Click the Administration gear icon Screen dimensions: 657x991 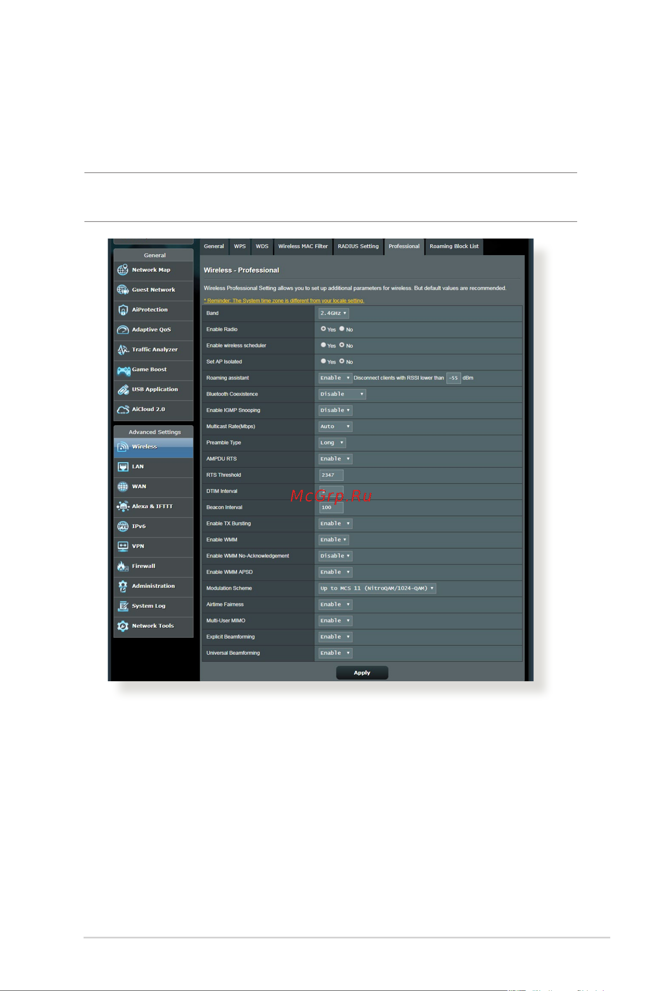pyautogui.click(x=123, y=586)
